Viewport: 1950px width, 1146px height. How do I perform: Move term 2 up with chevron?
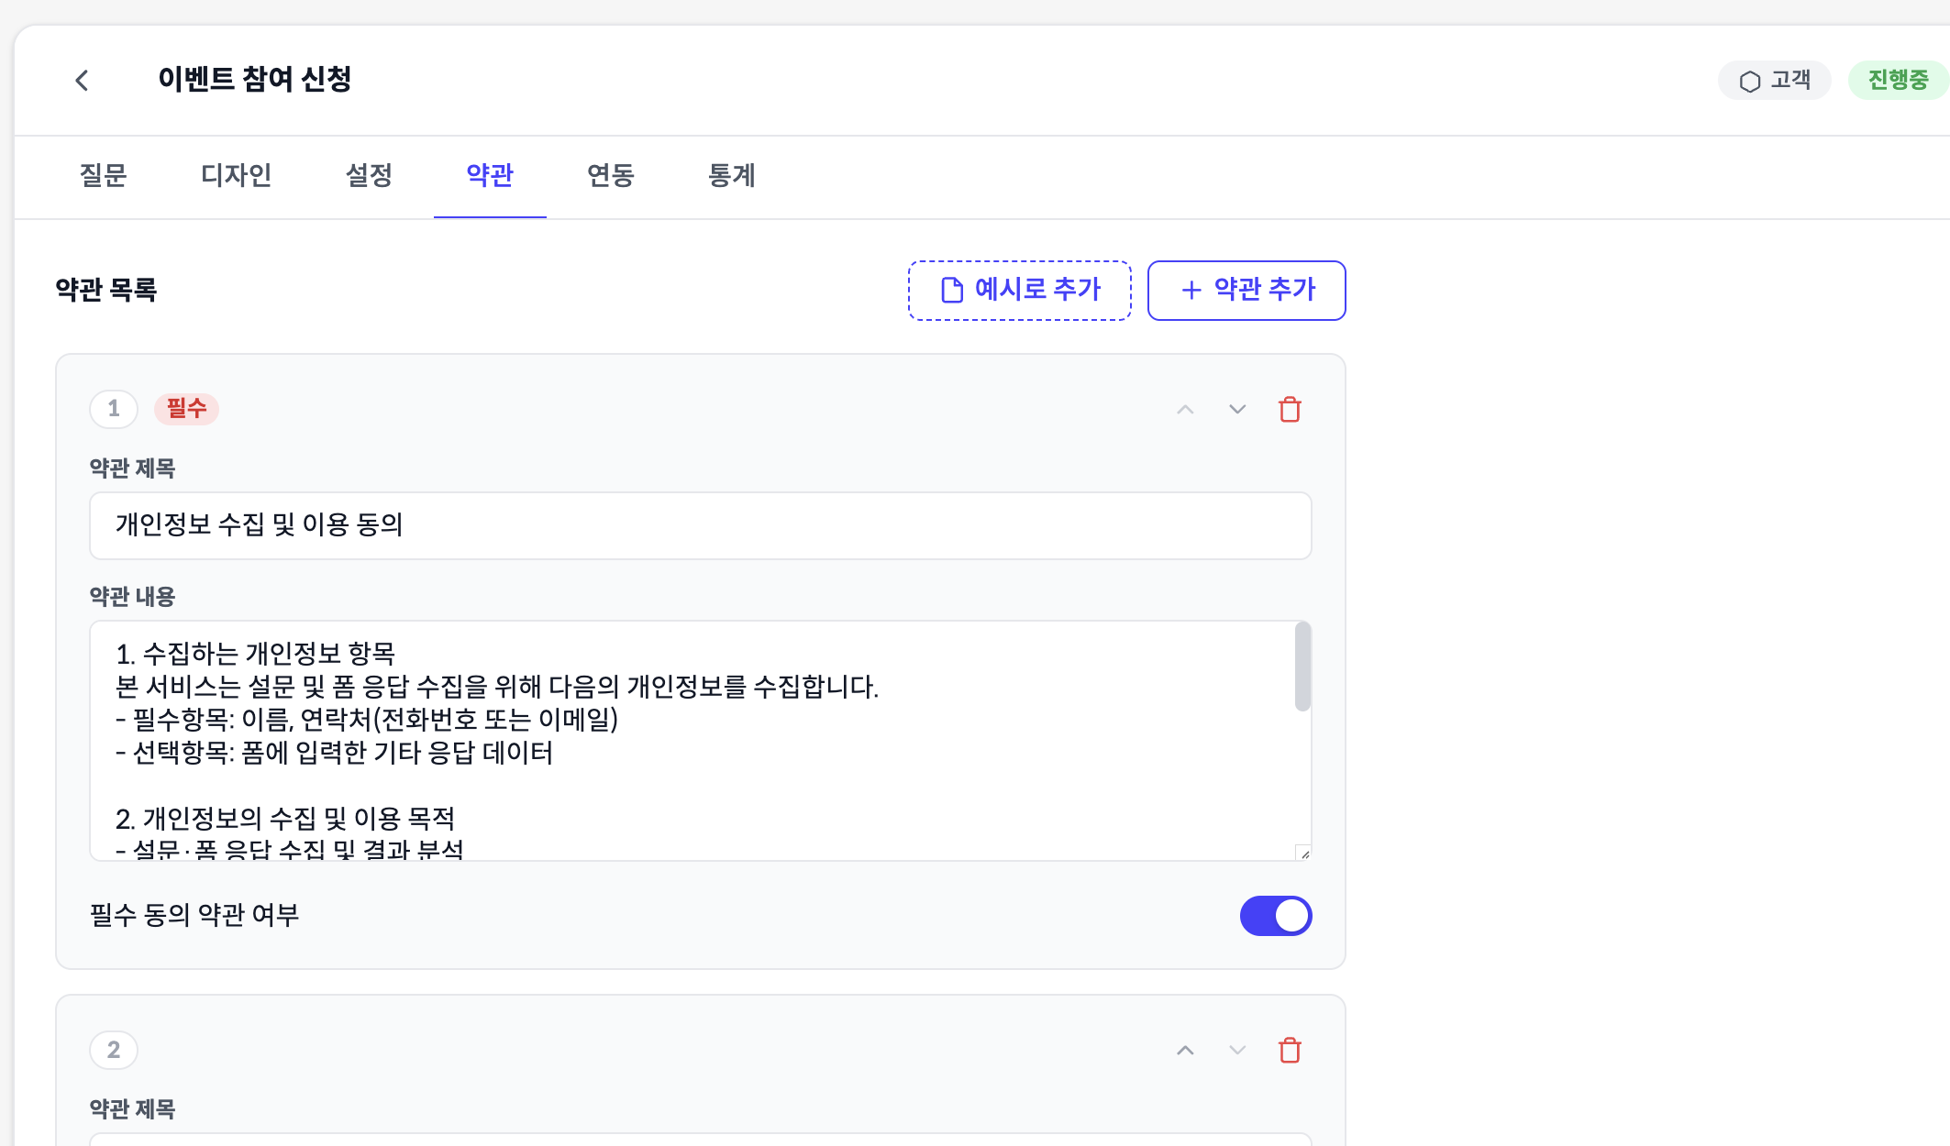coord(1185,1050)
